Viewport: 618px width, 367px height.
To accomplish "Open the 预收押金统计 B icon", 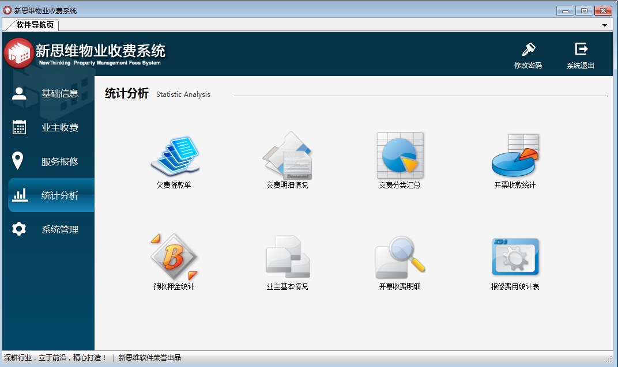I will point(174,257).
